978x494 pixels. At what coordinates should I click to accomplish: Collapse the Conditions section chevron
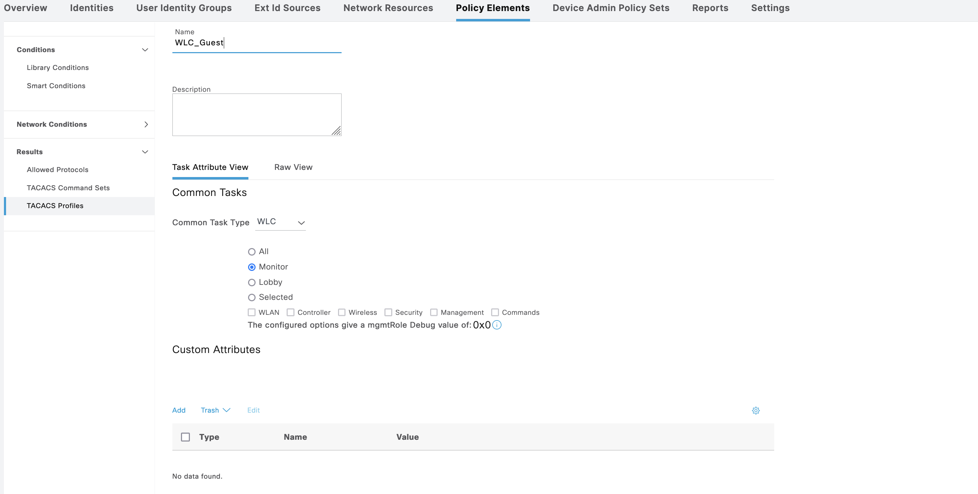click(x=145, y=50)
